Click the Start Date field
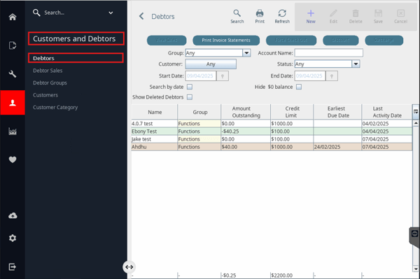The image size is (420, 279). click(x=201, y=76)
